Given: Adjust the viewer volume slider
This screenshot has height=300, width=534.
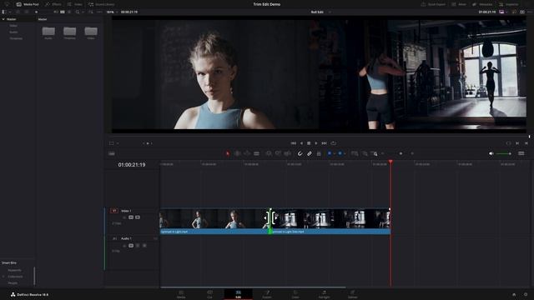Looking at the screenshot, I should [504, 153].
